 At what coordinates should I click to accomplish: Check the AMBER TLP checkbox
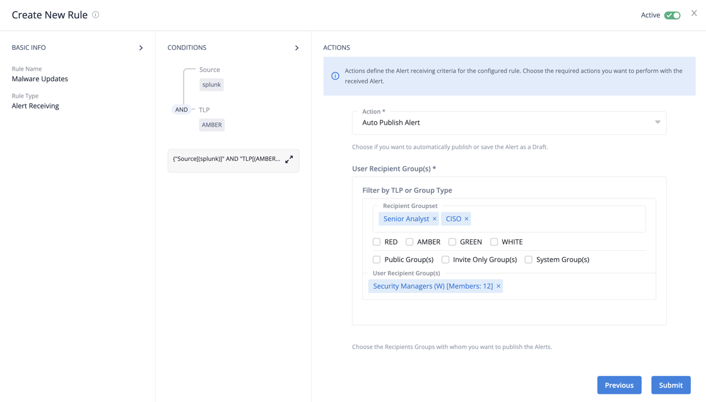409,242
